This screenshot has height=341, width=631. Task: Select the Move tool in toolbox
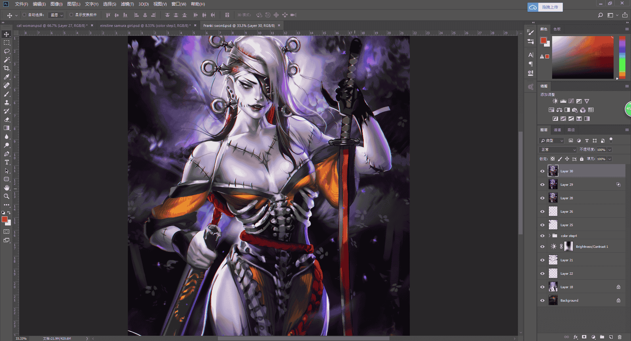coord(7,34)
